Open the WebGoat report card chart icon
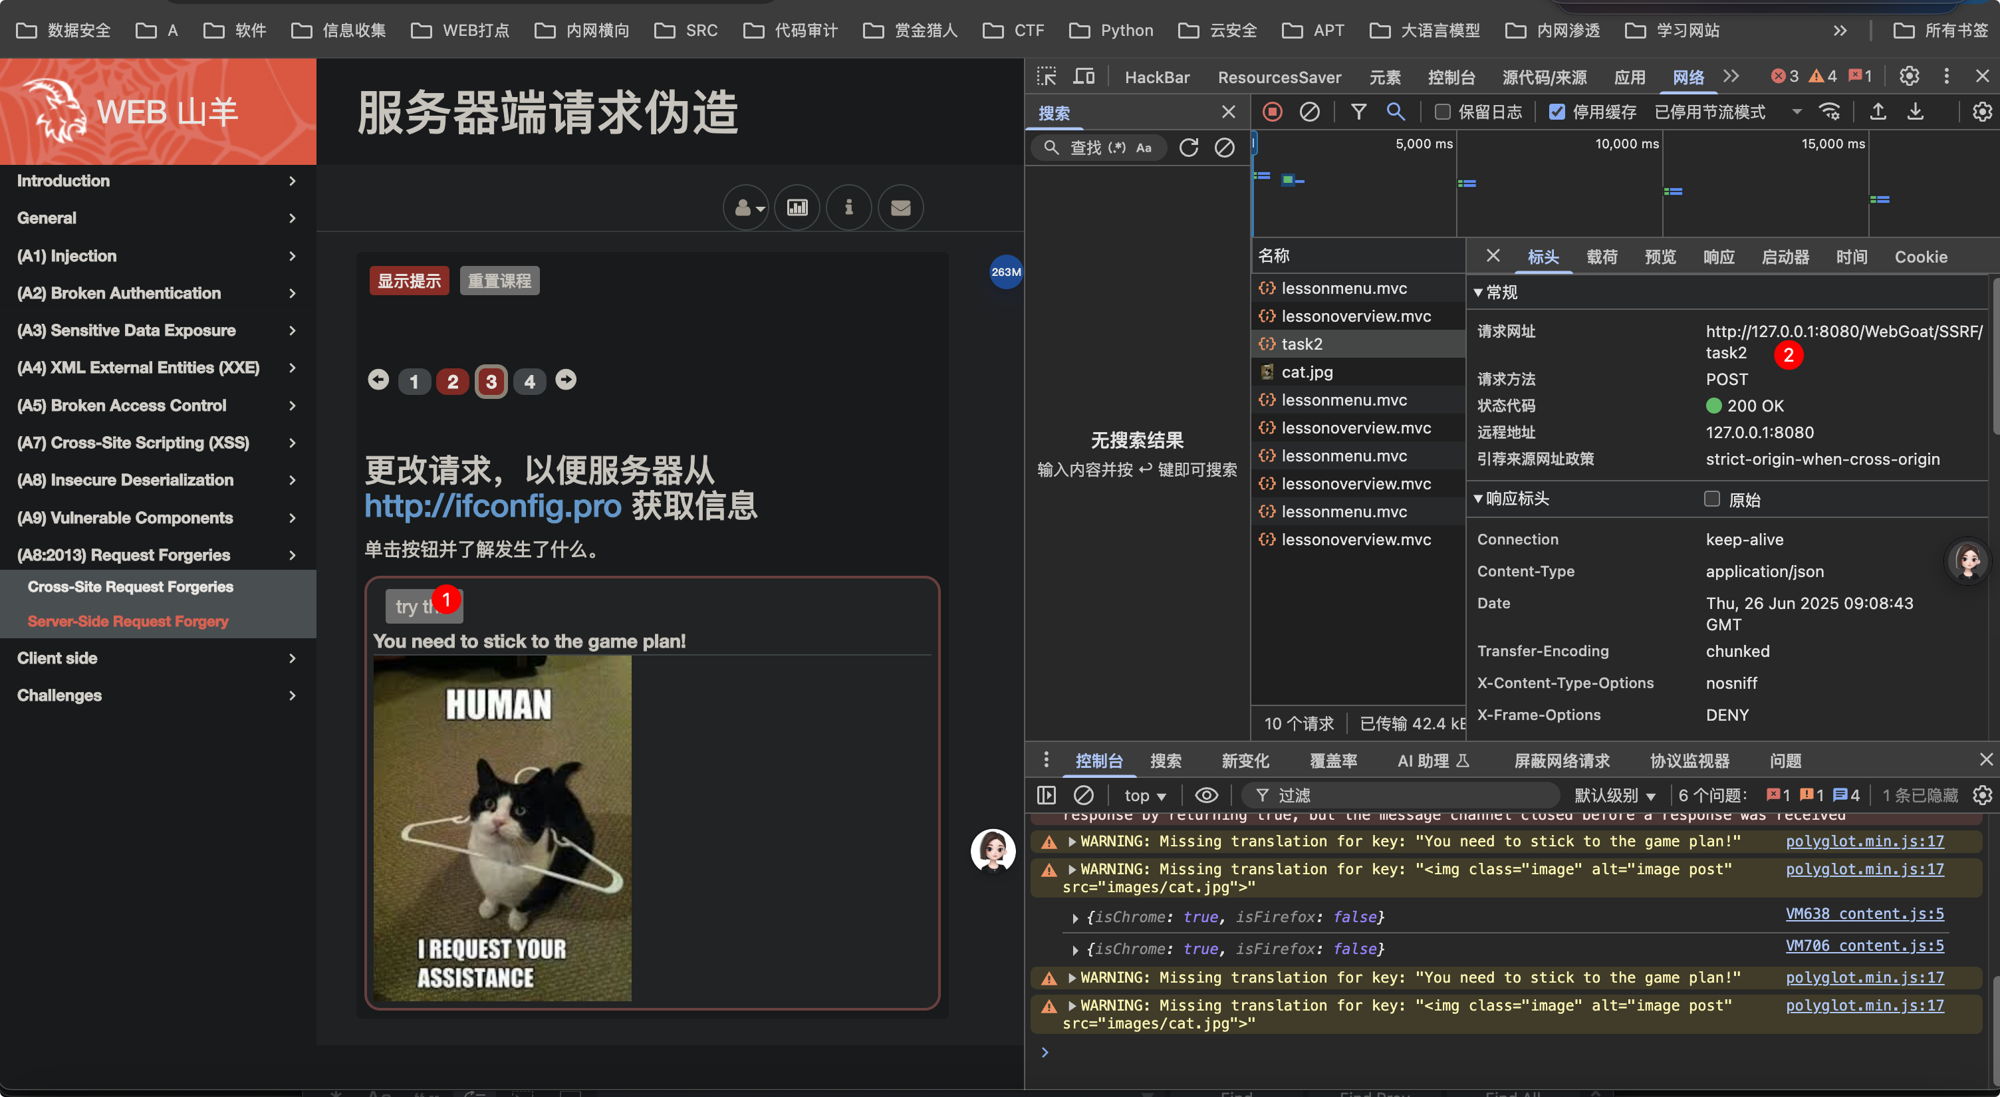 (797, 207)
